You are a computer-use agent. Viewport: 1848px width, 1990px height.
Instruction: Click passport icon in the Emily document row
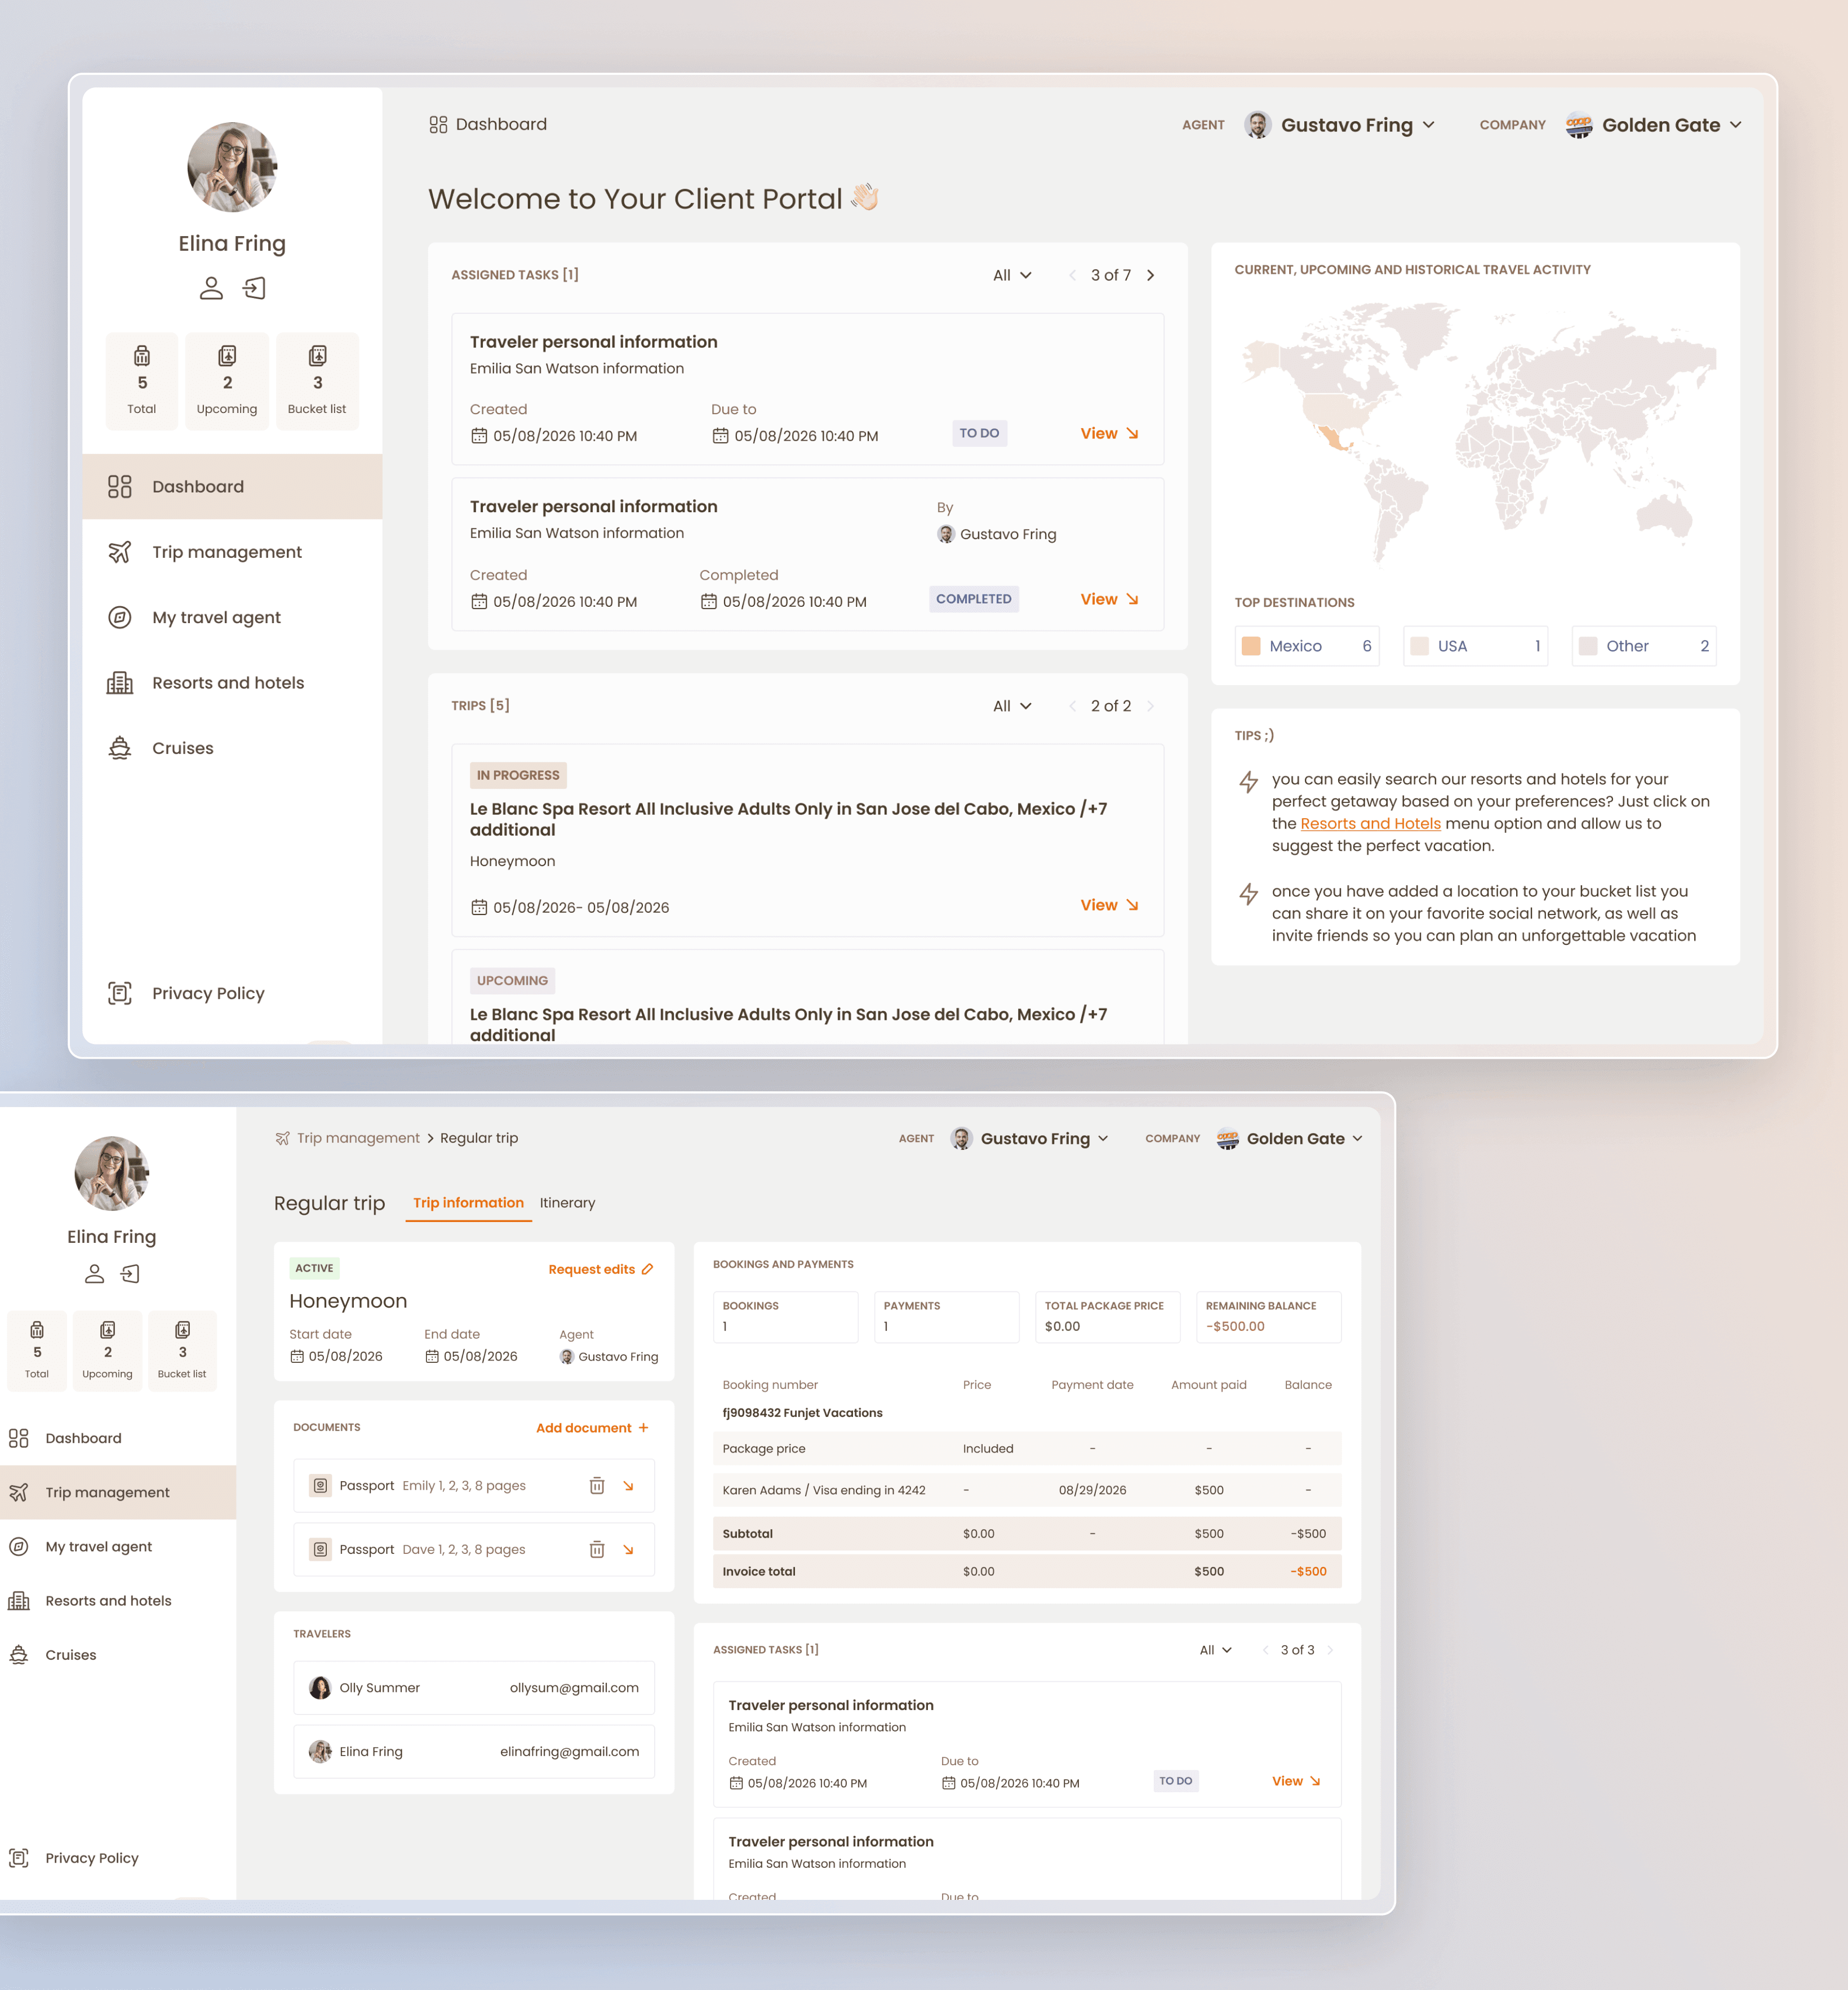point(320,1486)
